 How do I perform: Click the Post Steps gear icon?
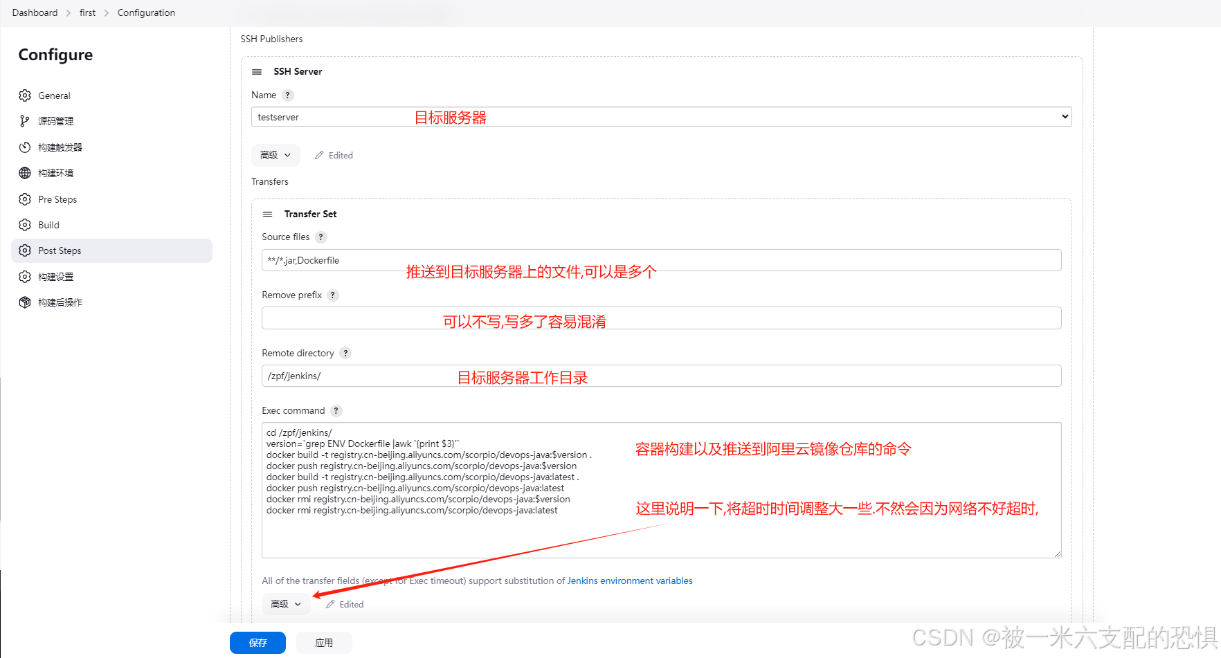(x=25, y=250)
